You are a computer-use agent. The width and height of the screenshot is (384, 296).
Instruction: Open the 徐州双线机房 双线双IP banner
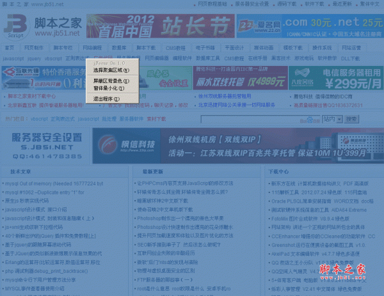tap(238, 146)
